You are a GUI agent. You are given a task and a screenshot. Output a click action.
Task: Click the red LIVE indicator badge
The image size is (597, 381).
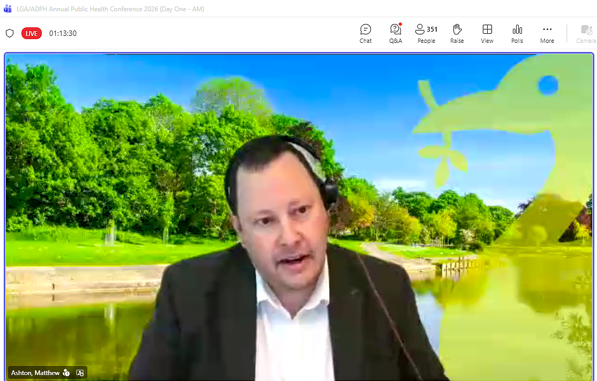pyautogui.click(x=32, y=33)
